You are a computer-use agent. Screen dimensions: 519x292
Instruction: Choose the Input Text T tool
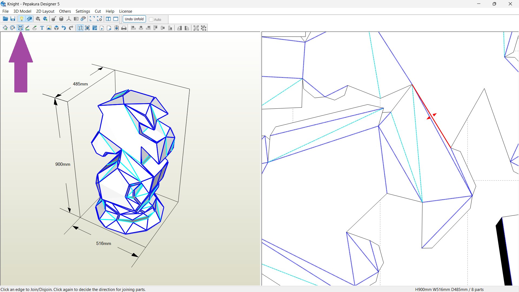[42, 28]
